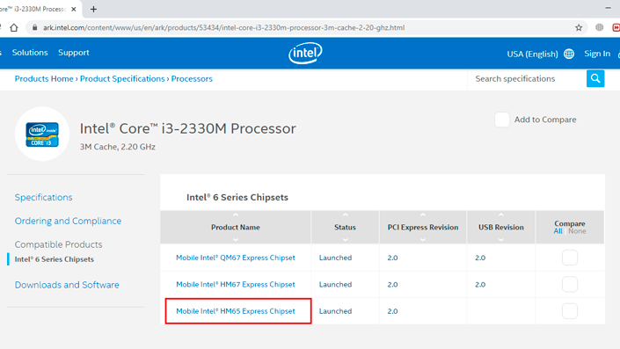Image resolution: width=620 pixels, height=349 pixels.
Task: Sort USB Revision descending arrow
Action: pos(501,239)
